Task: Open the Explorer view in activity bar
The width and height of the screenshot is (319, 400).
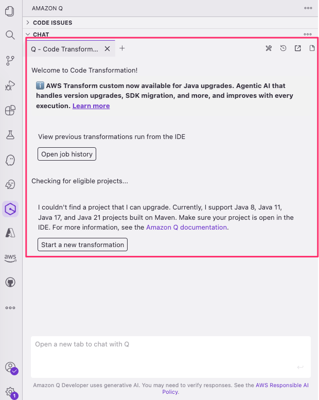Action: click(x=10, y=11)
